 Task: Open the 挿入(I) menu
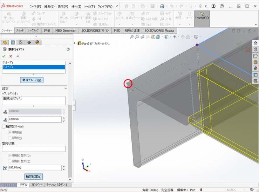[76, 6]
